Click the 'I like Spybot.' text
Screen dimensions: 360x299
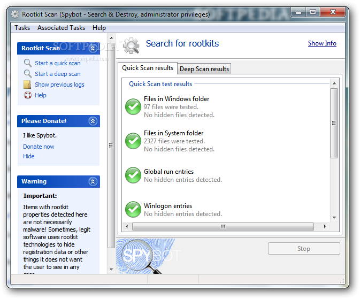pos(40,135)
